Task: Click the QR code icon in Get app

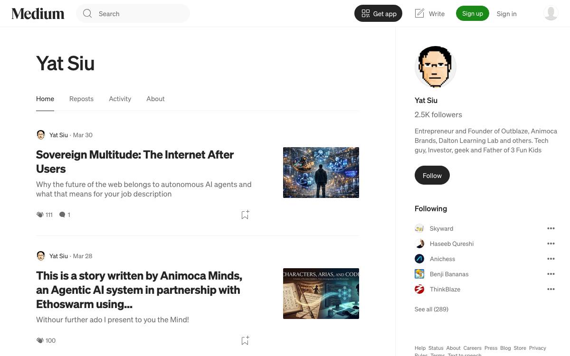Action: [365, 14]
